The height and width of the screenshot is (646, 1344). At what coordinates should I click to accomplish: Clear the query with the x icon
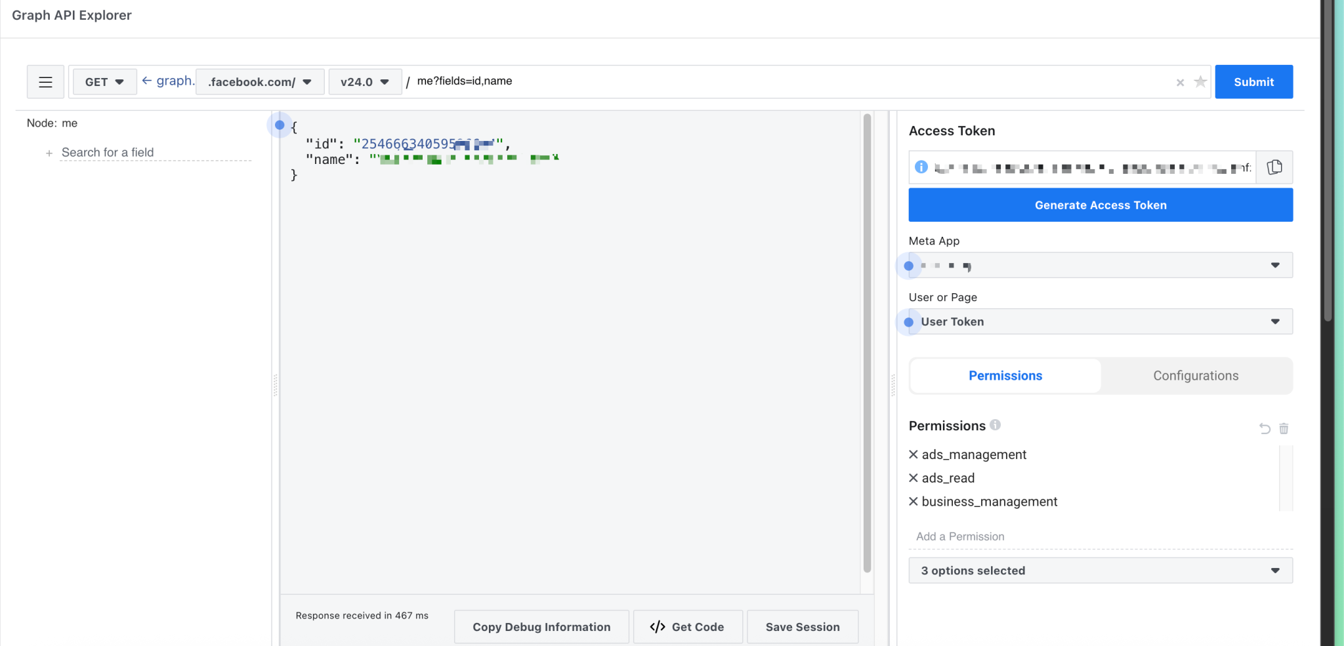click(x=1180, y=82)
